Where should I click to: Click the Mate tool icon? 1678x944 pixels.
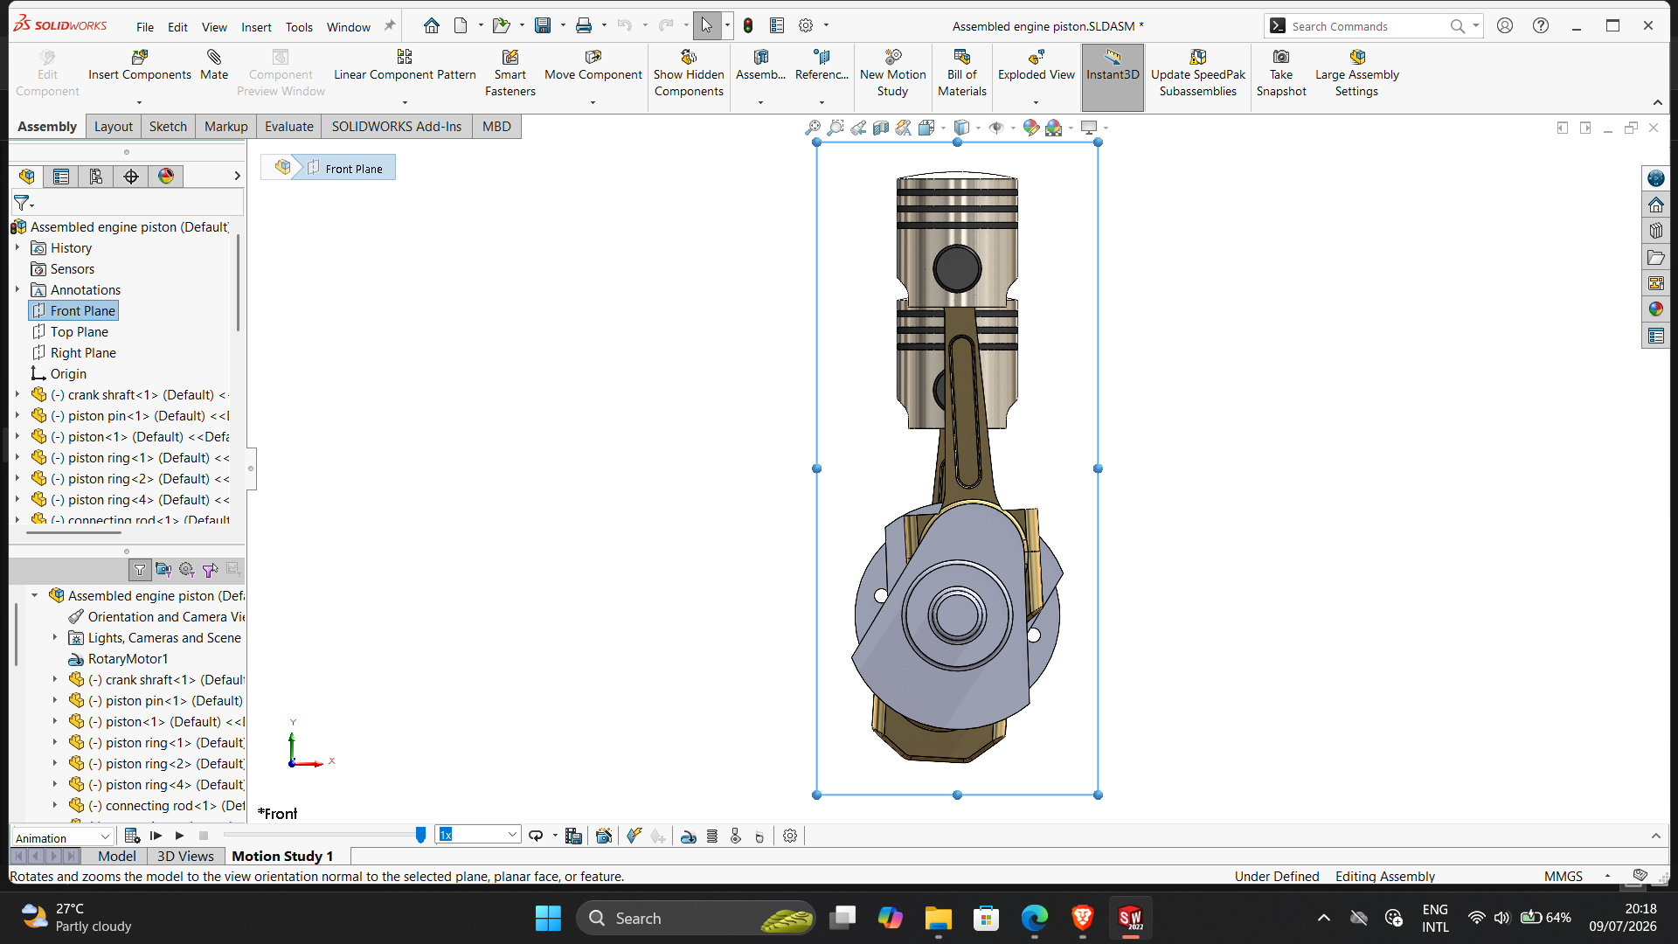pos(214,58)
